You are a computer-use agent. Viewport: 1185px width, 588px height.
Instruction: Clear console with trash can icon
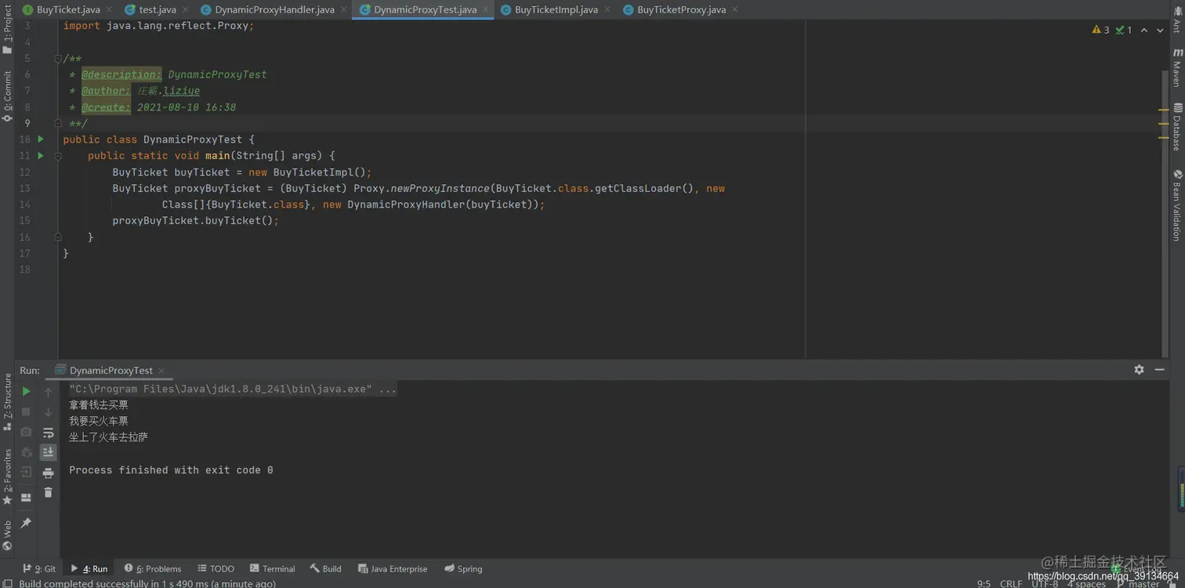coord(49,492)
